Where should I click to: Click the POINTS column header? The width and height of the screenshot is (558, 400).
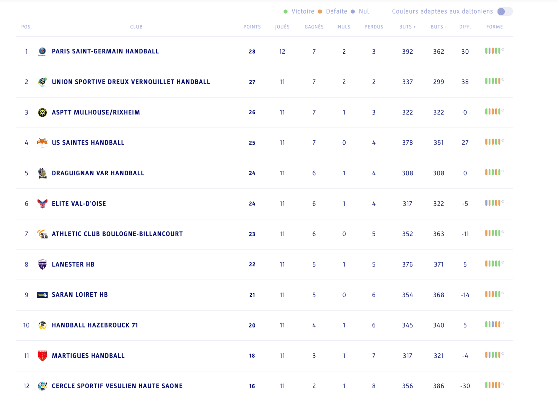coord(252,27)
